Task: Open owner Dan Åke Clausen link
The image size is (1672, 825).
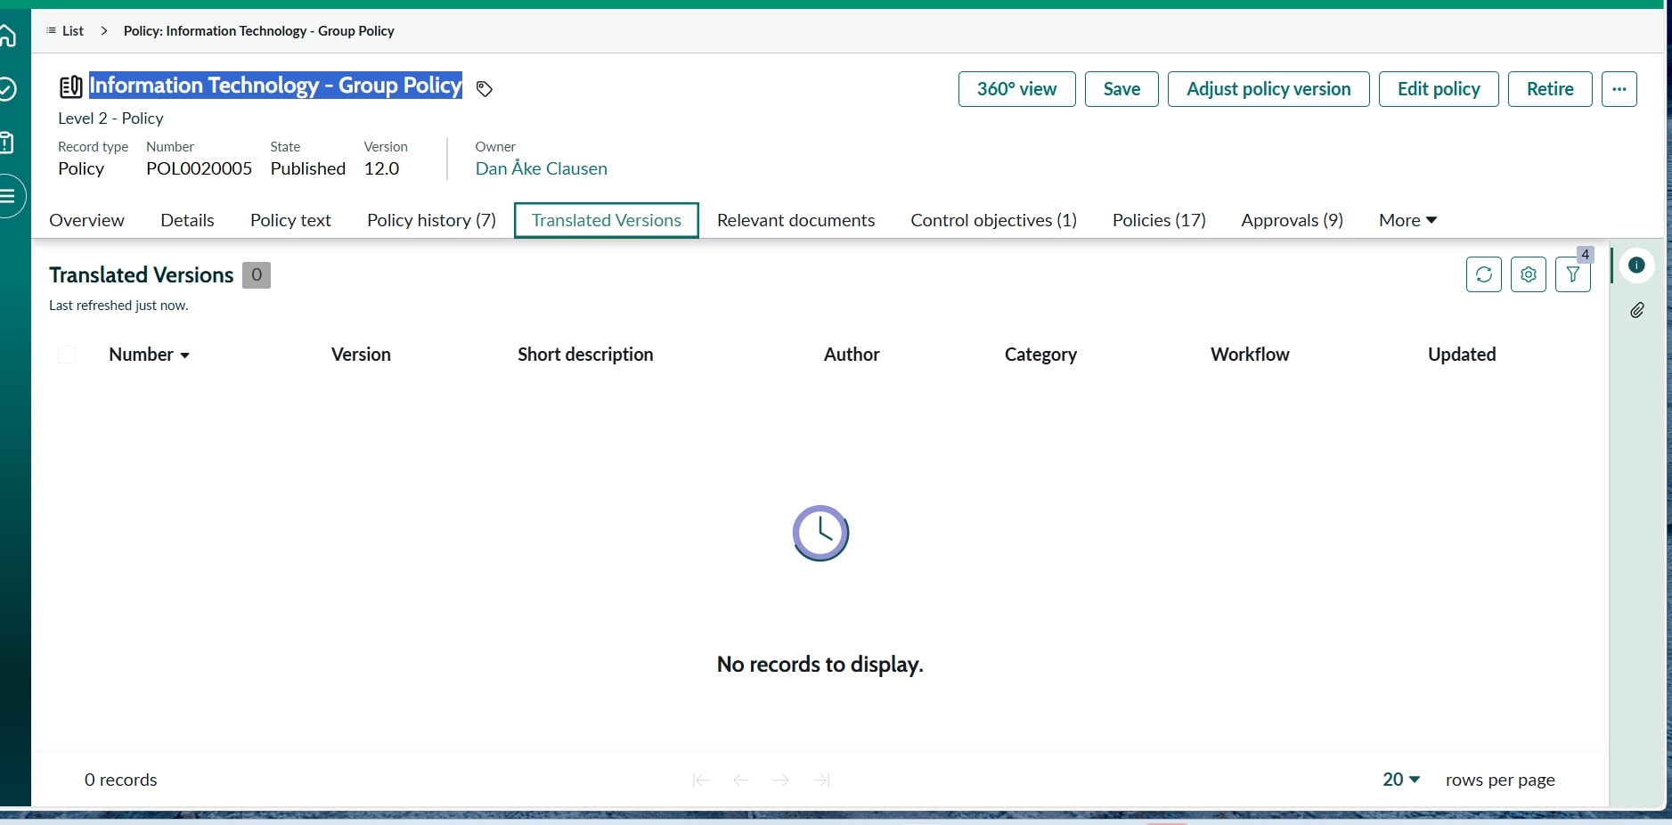Action: click(541, 168)
